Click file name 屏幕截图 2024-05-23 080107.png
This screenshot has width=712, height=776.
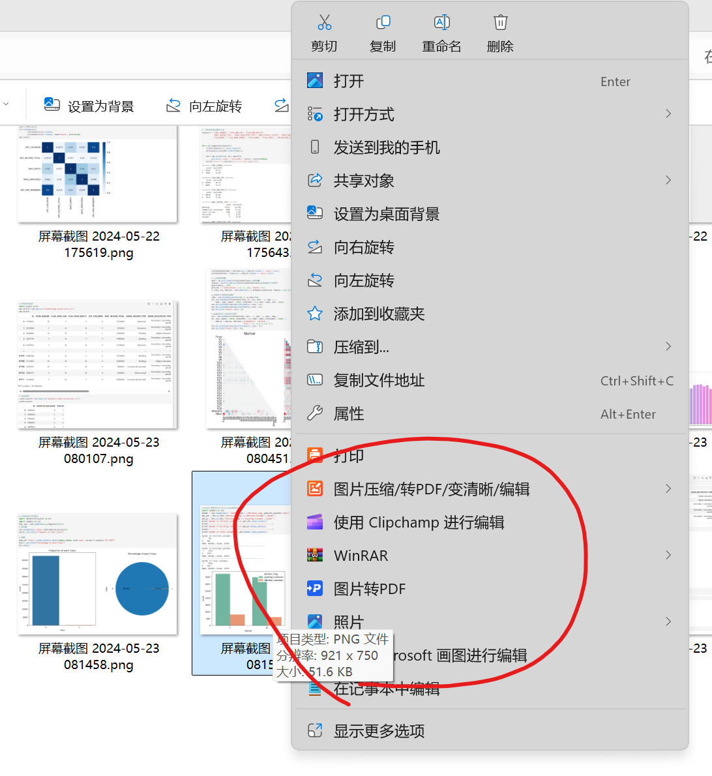point(99,451)
